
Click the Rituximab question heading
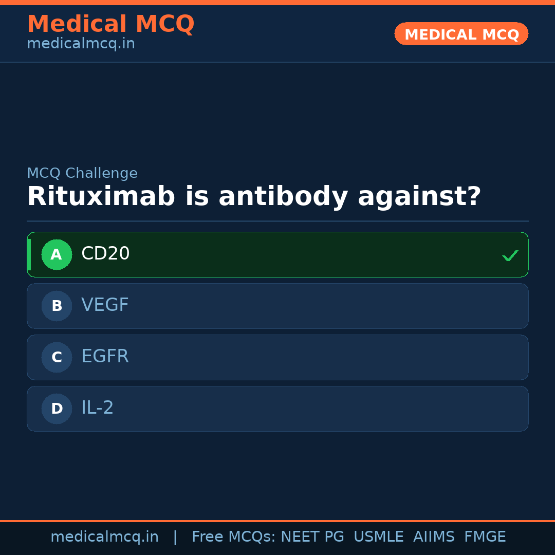pyautogui.click(x=254, y=197)
